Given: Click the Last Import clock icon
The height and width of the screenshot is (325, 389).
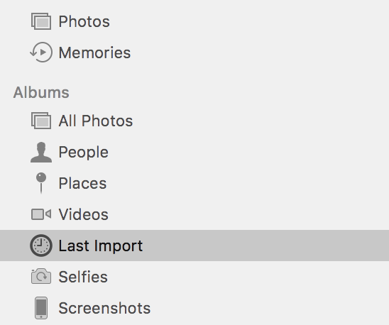Looking at the screenshot, I should coord(41,246).
